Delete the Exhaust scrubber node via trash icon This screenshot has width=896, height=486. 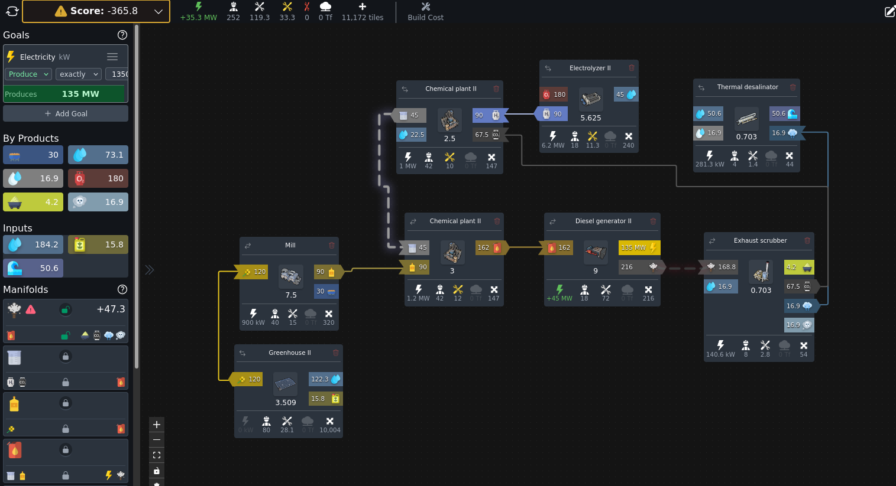click(807, 240)
